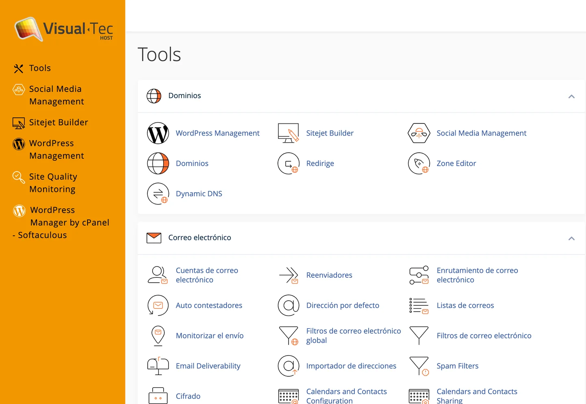The width and height of the screenshot is (586, 404).
Task: Open Calendars and Contacts Configuration link
Action: point(346,396)
